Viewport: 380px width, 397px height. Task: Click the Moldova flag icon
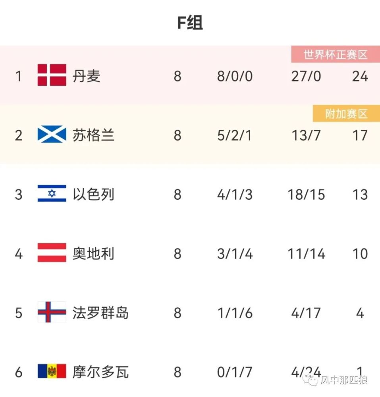tap(52, 372)
